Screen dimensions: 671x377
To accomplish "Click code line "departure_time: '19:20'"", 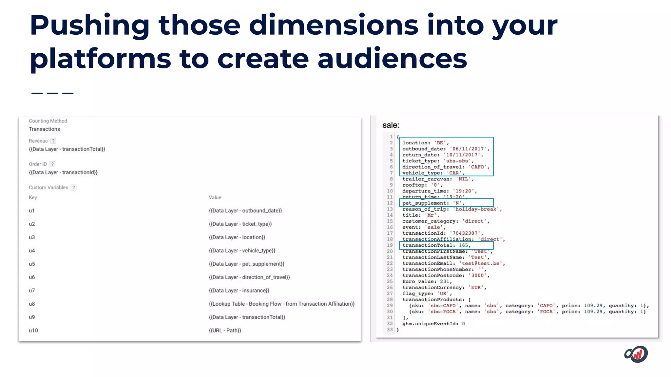I will point(440,191).
